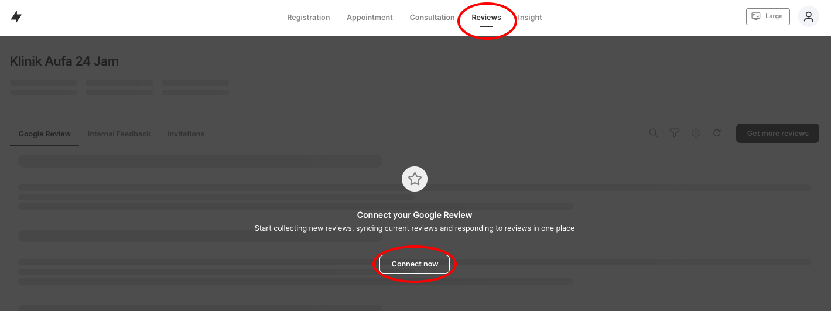Click the Connect your Google Review heading

click(415, 215)
